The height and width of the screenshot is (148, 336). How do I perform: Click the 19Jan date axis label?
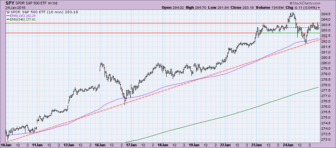pyautogui.click(x=194, y=145)
